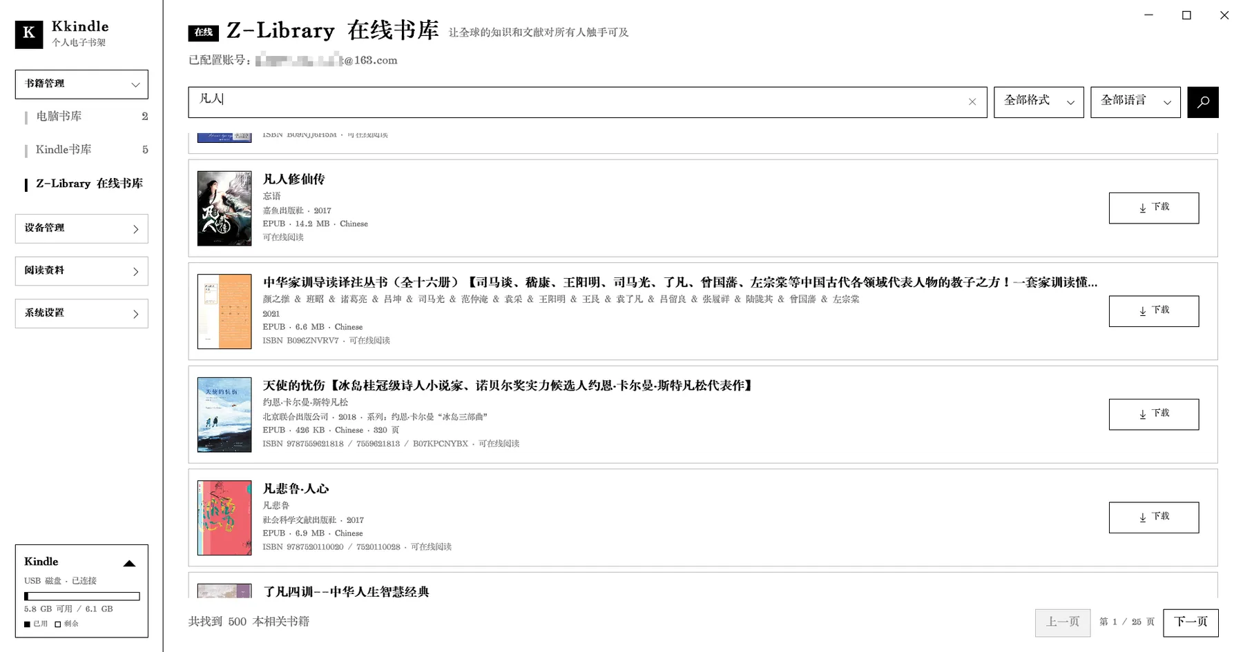Open the 全部语言 language dropdown

[x=1135, y=102]
